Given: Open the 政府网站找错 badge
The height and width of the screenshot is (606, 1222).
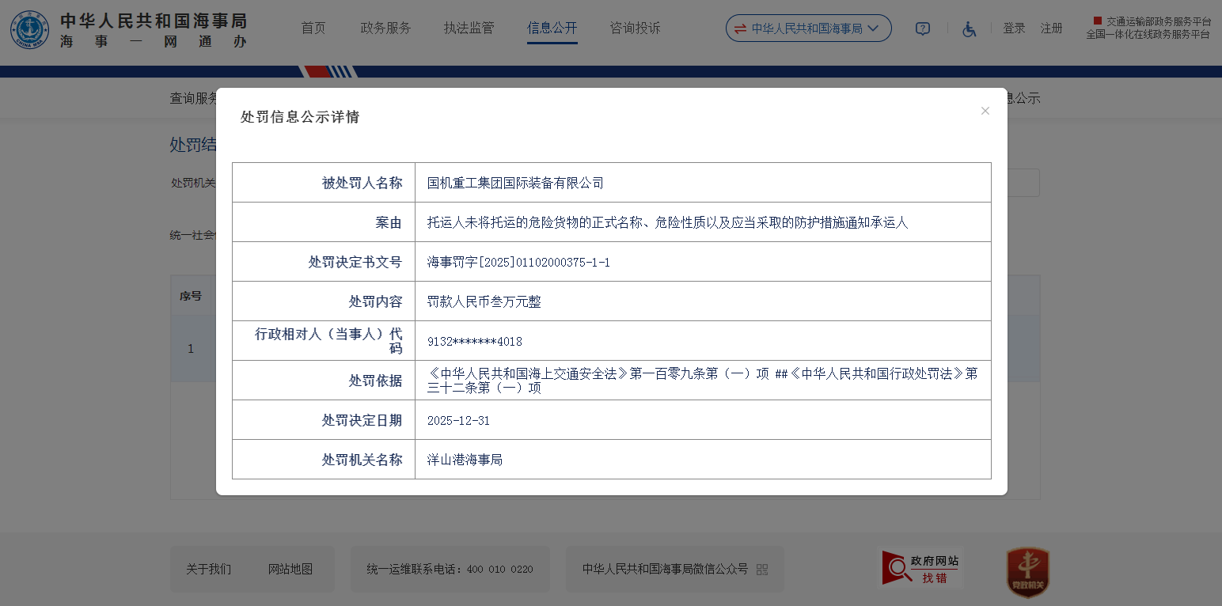Looking at the screenshot, I should [922, 569].
